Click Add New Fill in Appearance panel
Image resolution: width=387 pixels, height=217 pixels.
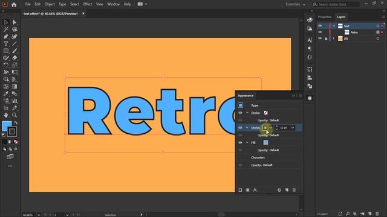click(x=247, y=190)
